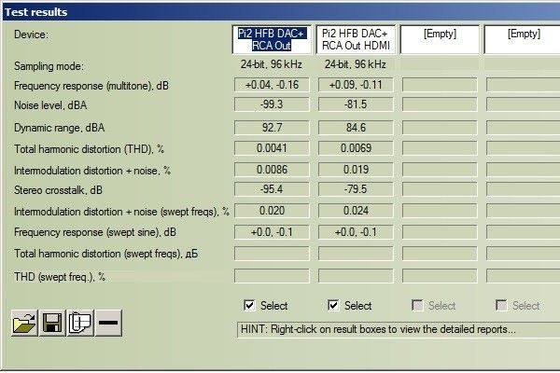
Task: Toggle disabled Select checkbox in third column
Action: point(417,306)
